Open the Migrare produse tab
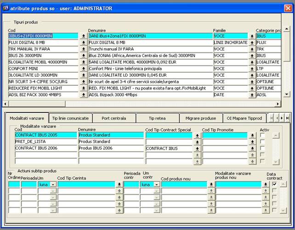The height and width of the screenshot is (230, 295). (x=200, y=118)
